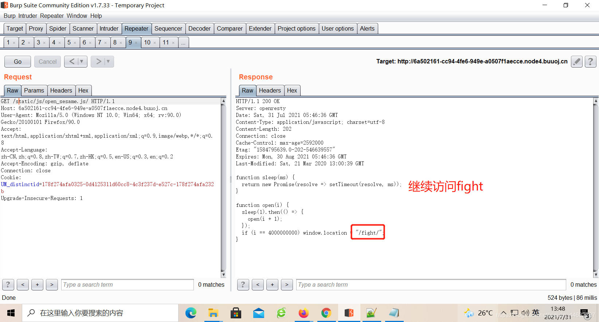The width and height of the screenshot is (599, 322).
Task: Go forward in request history
Action: (98, 62)
